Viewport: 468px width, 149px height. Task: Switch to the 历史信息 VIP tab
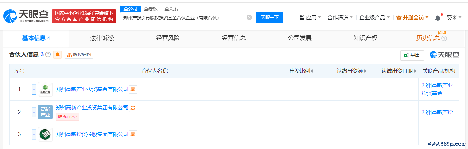(x=428, y=38)
